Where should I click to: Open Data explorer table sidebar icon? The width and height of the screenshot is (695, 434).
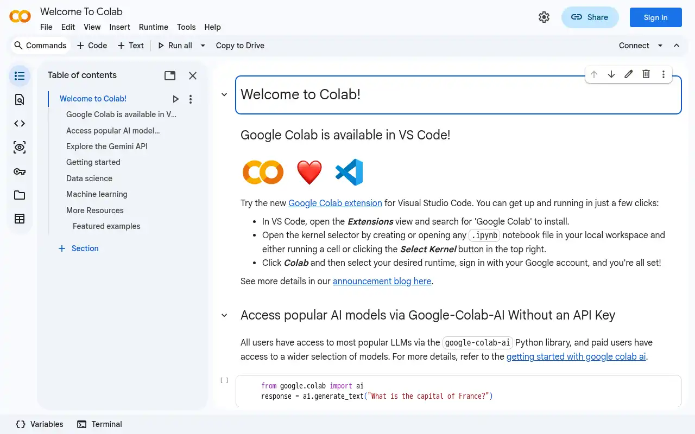pyautogui.click(x=20, y=219)
